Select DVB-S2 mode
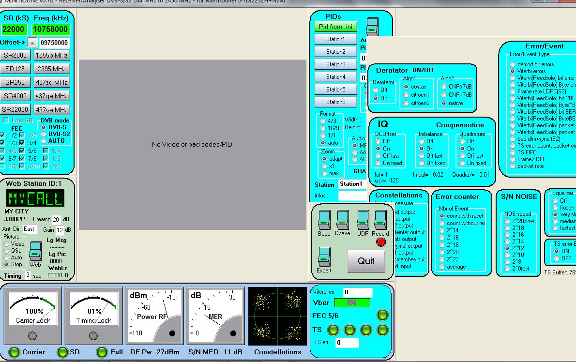The height and width of the screenshot is (362, 576). [x=44, y=134]
